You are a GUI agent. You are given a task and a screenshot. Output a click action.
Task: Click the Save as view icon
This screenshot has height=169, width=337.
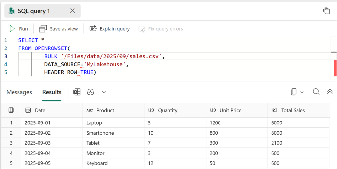coord(43,29)
